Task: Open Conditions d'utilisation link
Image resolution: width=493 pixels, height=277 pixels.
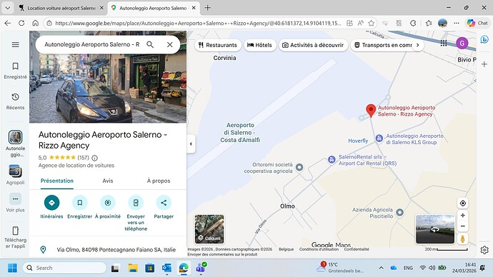Action: click(x=319, y=249)
